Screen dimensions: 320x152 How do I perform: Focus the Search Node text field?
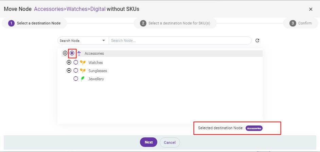180,40
